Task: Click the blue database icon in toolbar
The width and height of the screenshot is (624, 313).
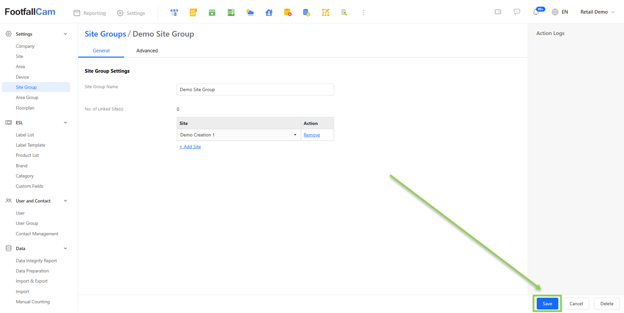Action: pos(306,13)
